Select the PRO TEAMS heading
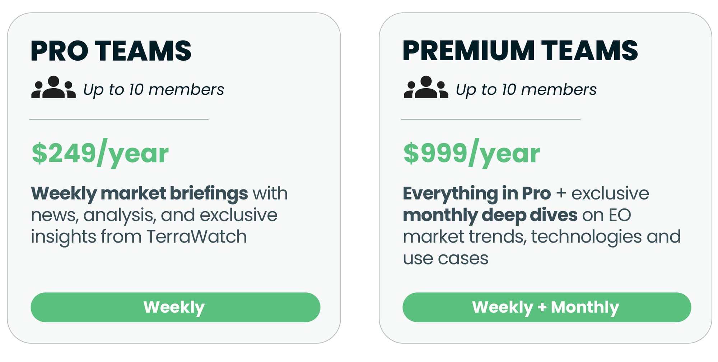This screenshot has height=362, width=718. tap(111, 51)
